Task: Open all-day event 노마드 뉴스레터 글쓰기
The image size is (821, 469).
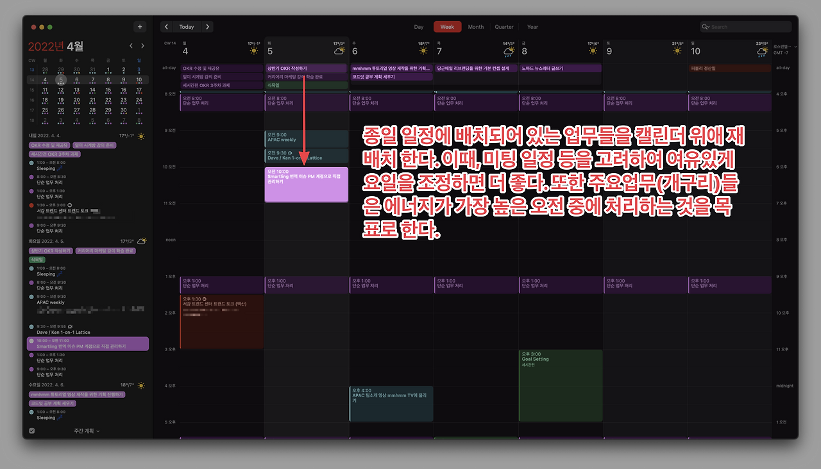Action: (x=560, y=68)
